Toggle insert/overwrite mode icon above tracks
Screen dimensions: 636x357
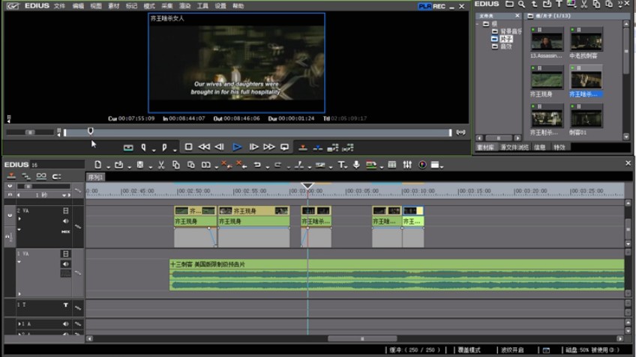coord(11,176)
